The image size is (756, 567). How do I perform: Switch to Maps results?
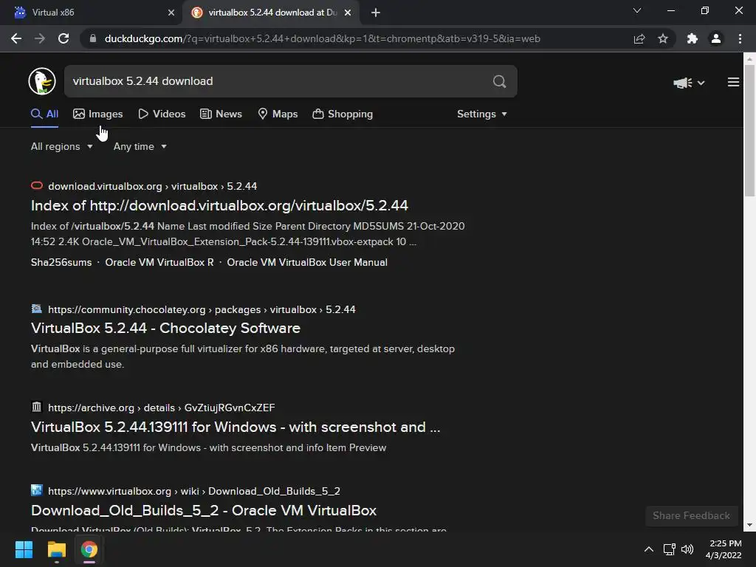[278, 114]
